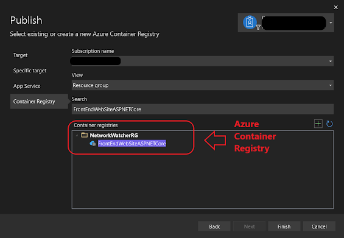Go to the Specific target step
Viewport: 344px width, 238px height.
[x=30, y=71]
